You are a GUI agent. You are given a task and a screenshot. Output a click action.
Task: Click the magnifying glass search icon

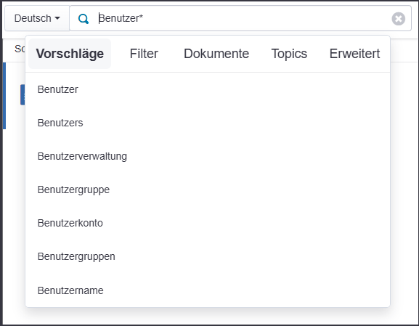(x=83, y=19)
